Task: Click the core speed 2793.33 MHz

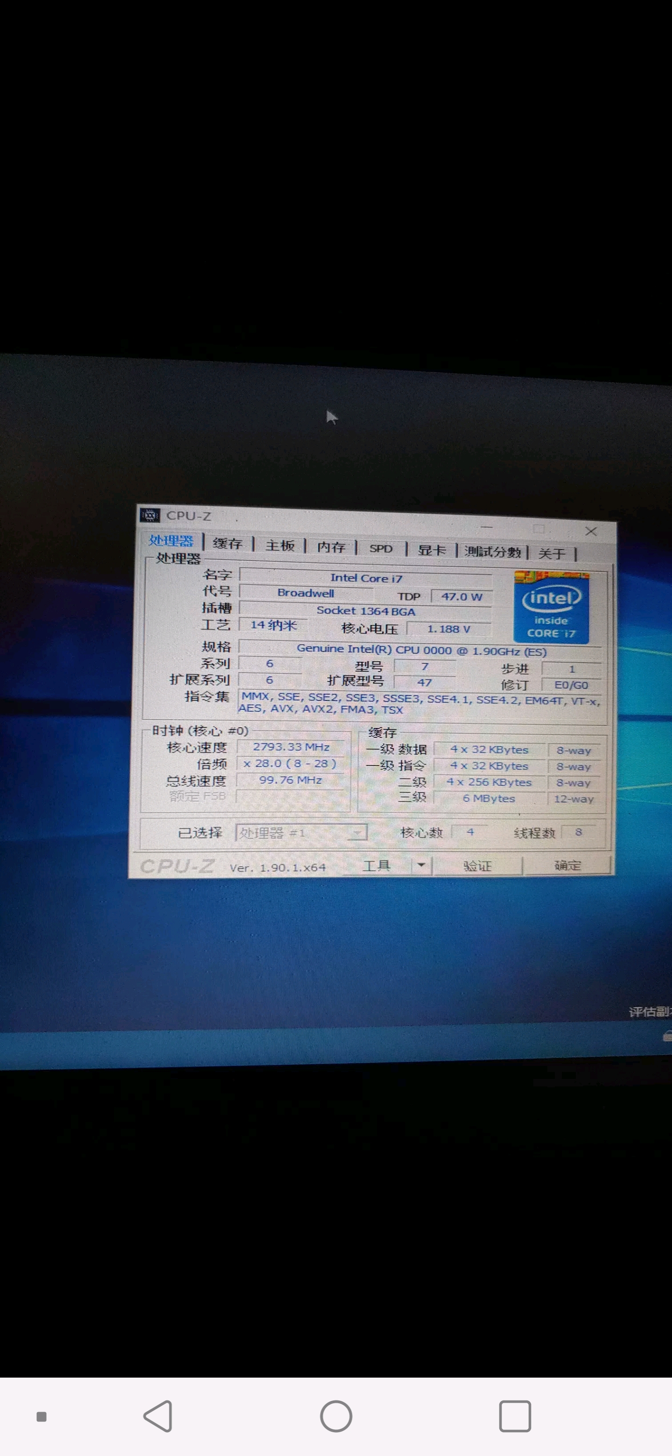Action: [x=291, y=747]
